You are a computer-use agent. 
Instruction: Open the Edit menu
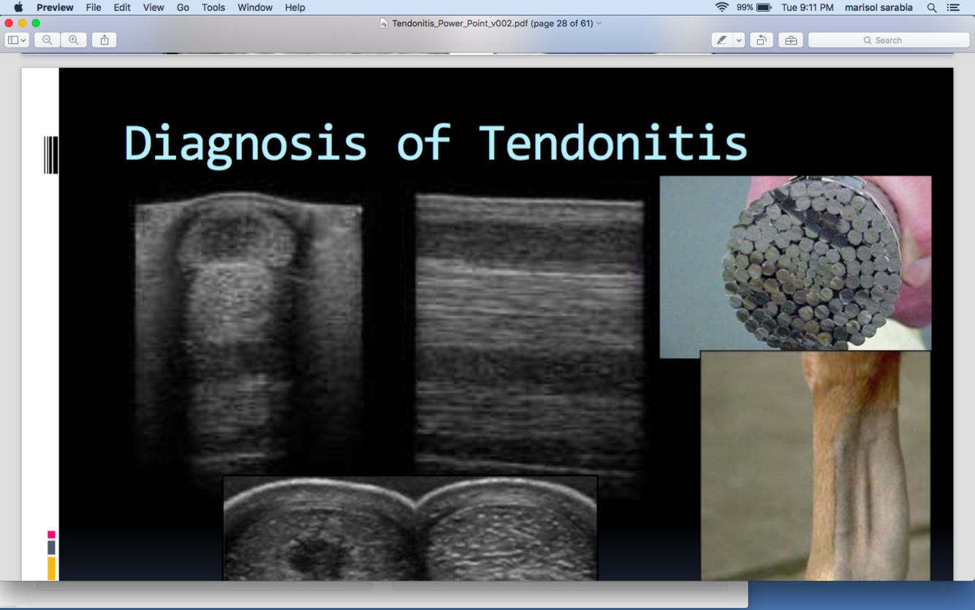(x=122, y=7)
